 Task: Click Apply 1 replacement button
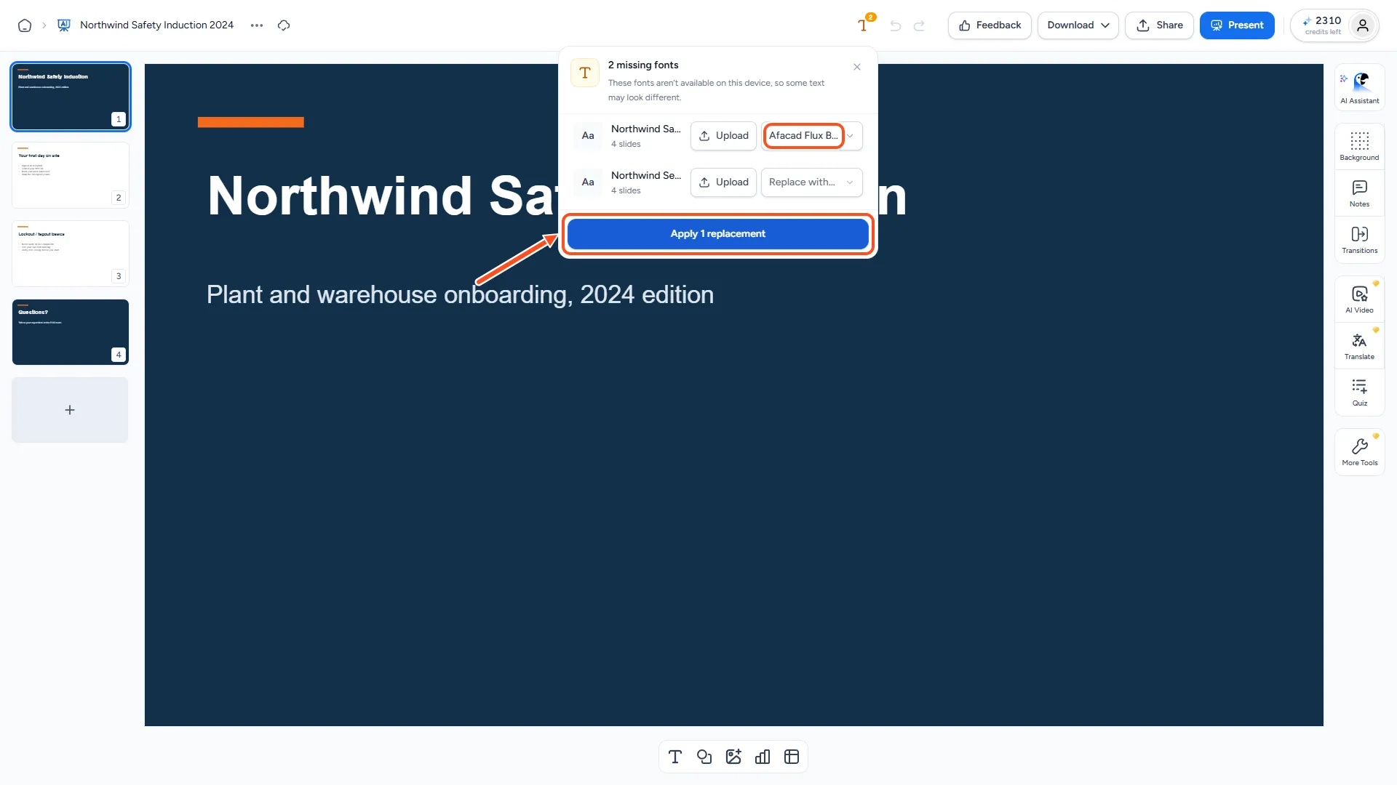click(x=717, y=234)
